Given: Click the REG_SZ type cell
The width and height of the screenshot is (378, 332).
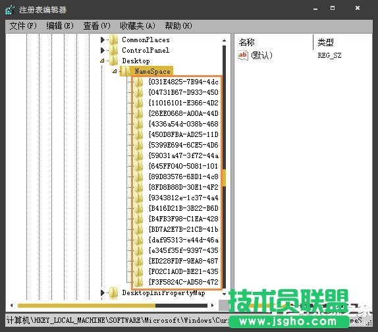Looking at the screenshot, I should pyautogui.click(x=329, y=56).
